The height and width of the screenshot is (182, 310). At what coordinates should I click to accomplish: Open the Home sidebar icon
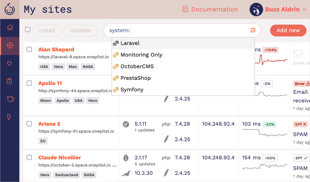click(10, 27)
